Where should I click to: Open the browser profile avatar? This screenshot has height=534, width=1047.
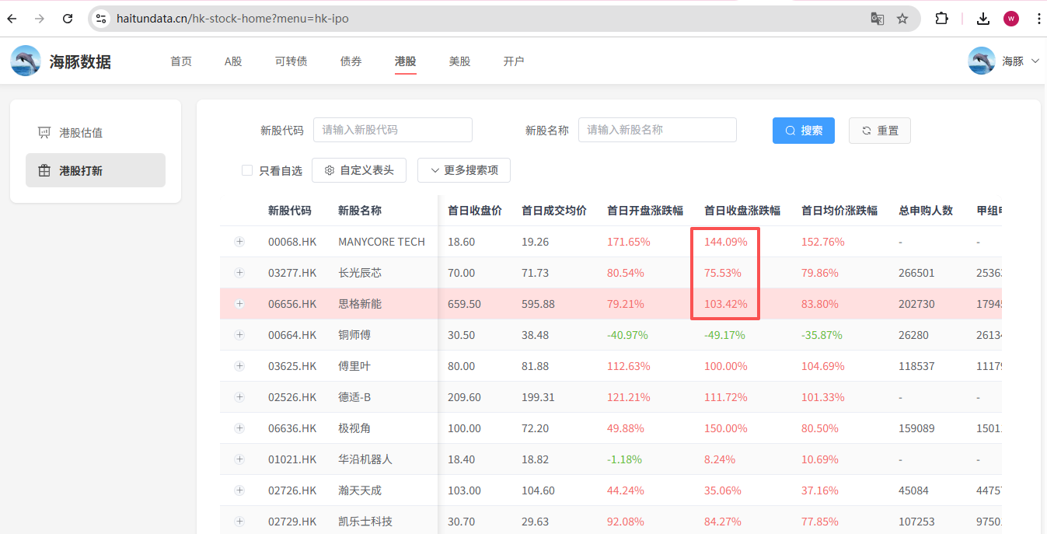[x=1011, y=19]
